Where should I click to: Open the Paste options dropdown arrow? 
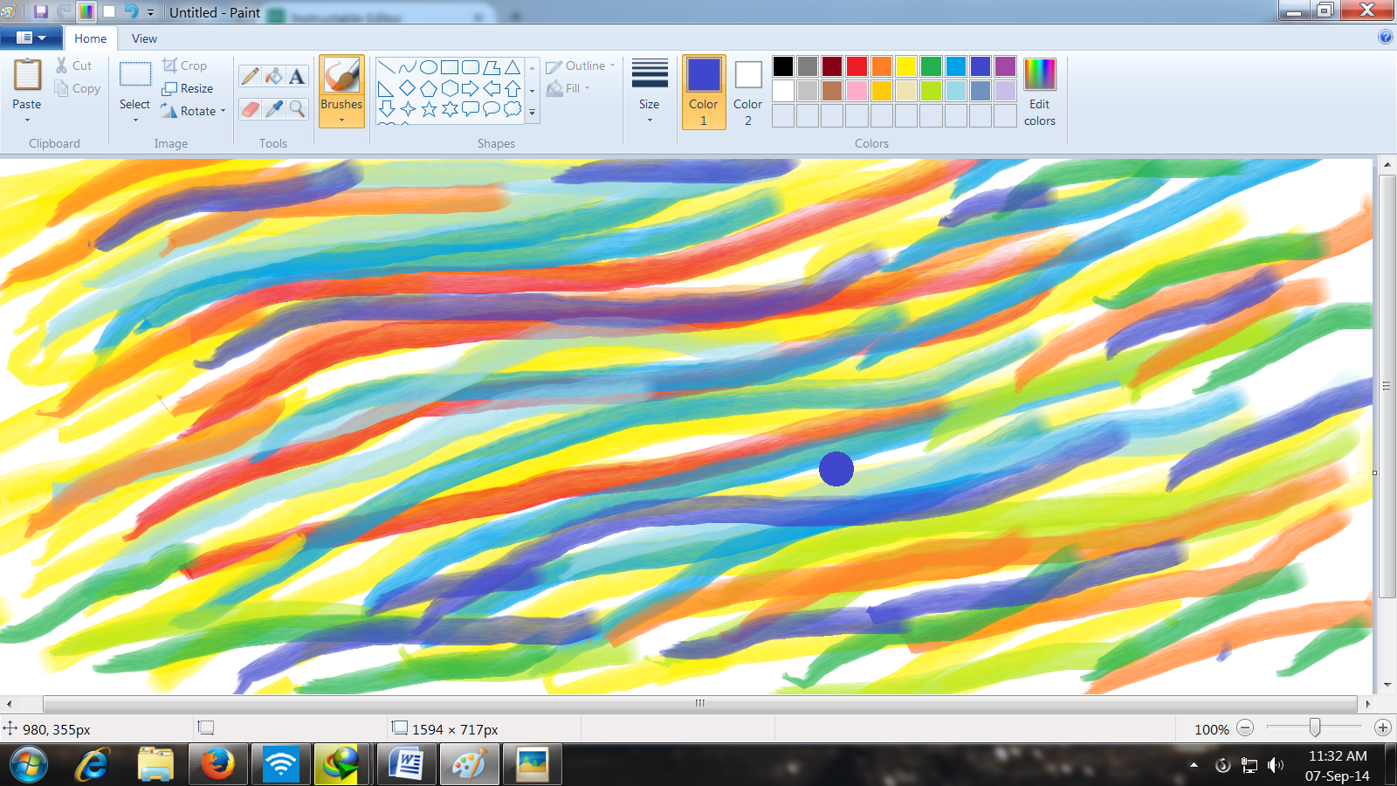(27, 120)
